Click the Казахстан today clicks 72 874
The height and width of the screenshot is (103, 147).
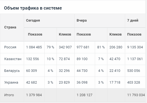coord(64,59)
